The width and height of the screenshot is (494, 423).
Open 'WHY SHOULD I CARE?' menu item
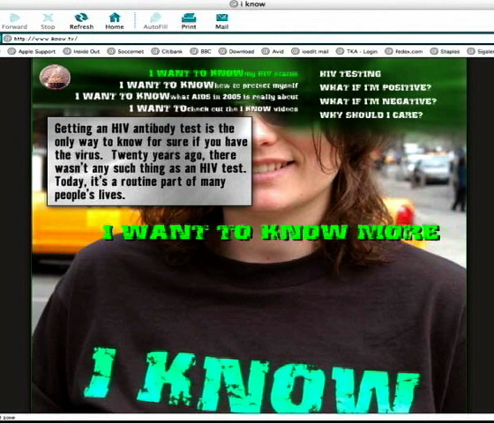tap(371, 115)
